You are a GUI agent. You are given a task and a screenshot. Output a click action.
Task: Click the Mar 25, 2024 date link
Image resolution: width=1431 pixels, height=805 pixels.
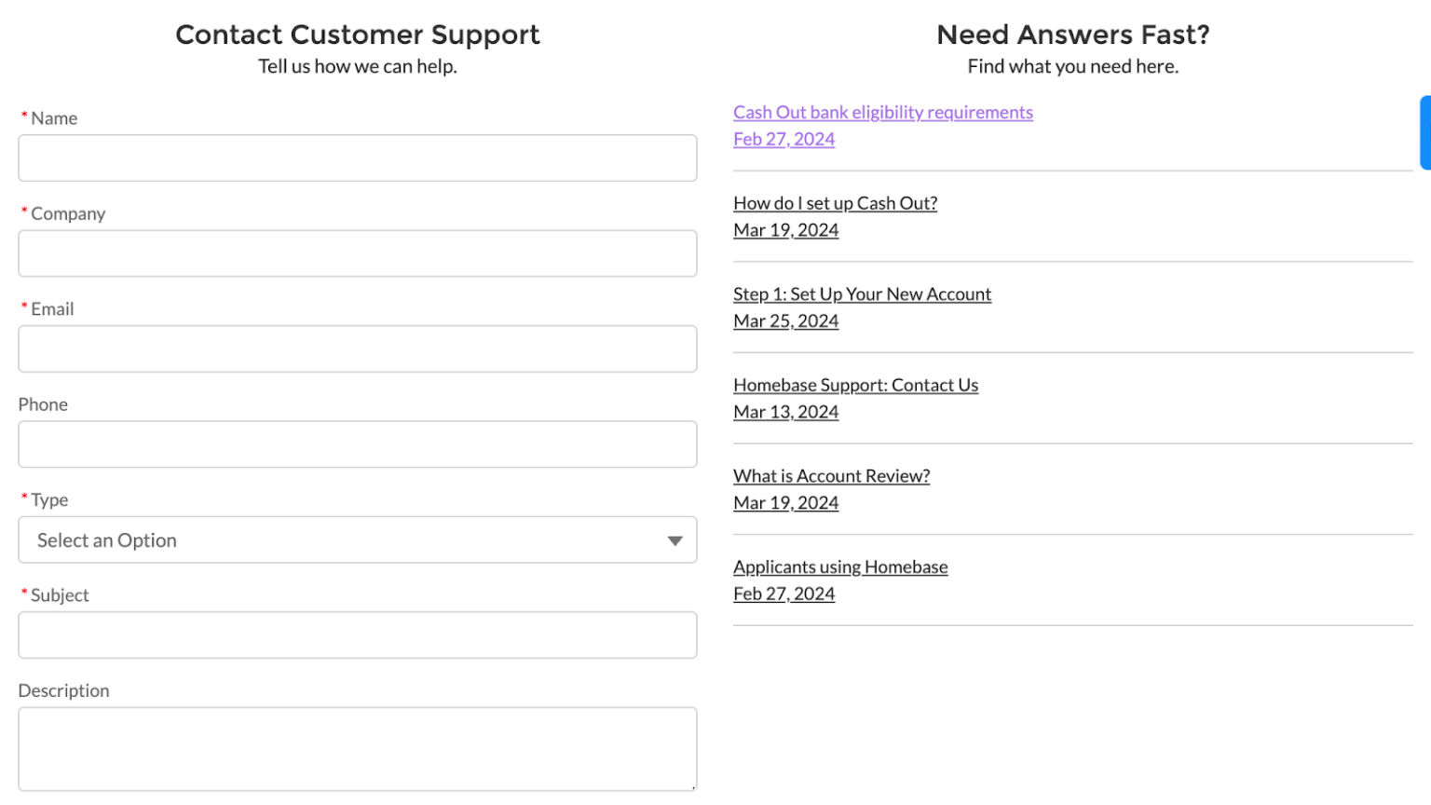point(785,321)
